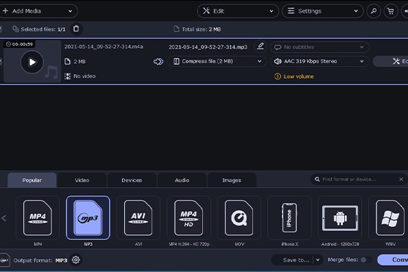
Task: Open the Settings dropdown menu
Action: coord(323,11)
